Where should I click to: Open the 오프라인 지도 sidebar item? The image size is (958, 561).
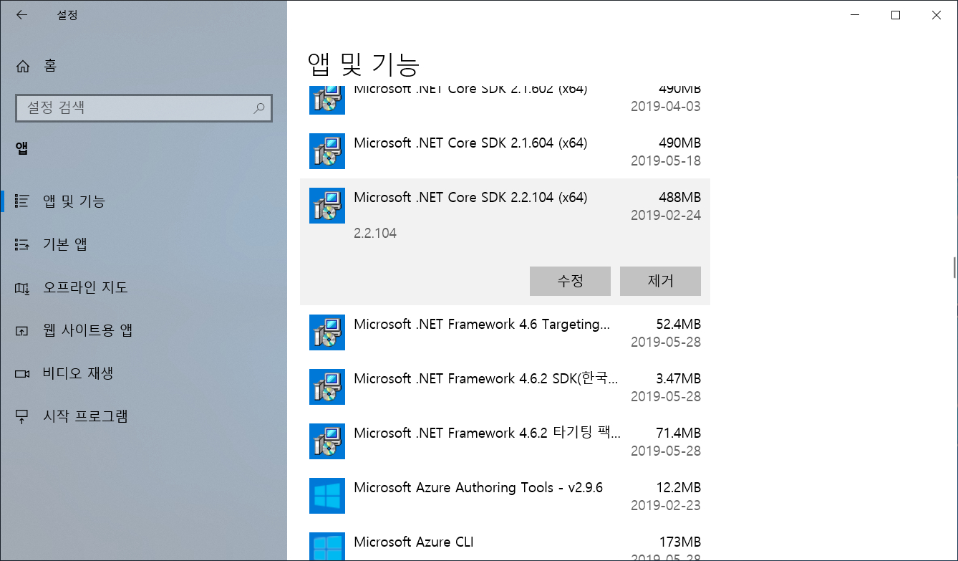143,287
